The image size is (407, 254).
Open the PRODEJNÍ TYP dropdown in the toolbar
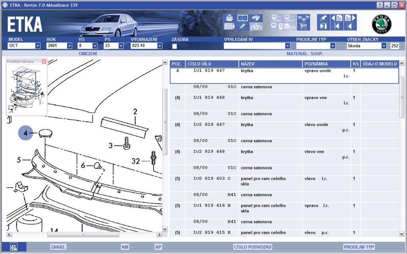(x=333, y=46)
